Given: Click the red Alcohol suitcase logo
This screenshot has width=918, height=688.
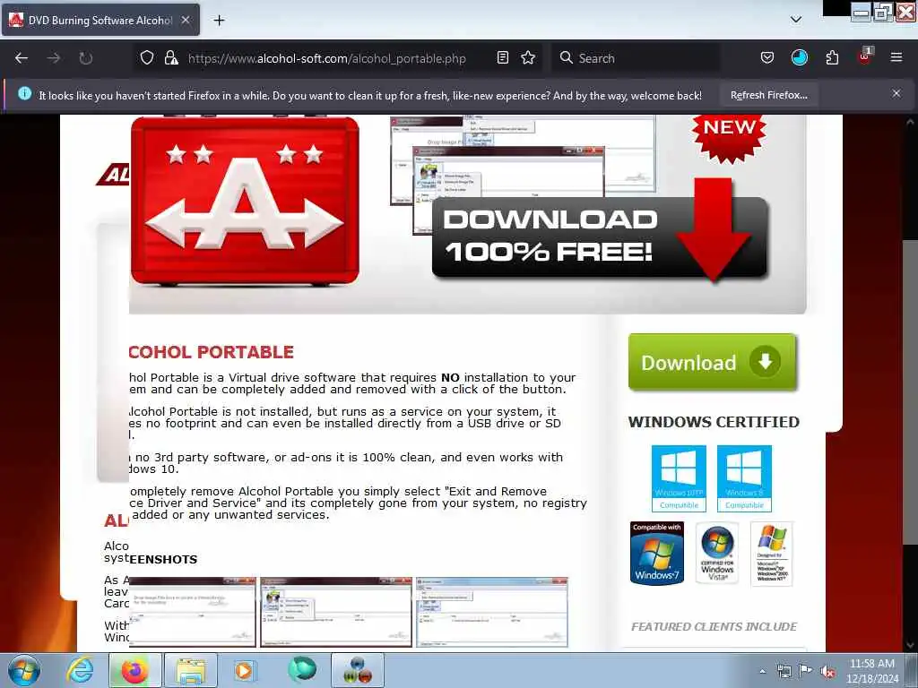Looking at the screenshot, I should (245, 201).
